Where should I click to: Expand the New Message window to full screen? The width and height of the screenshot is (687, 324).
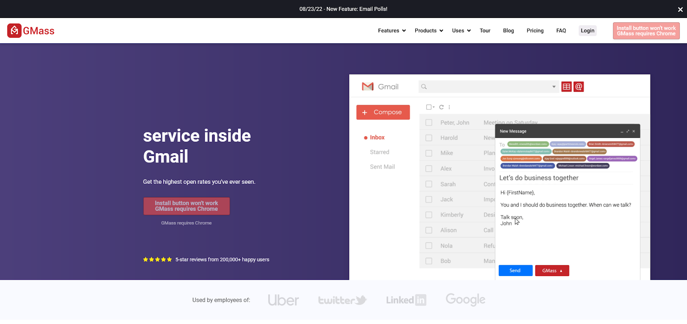coord(628,131)
